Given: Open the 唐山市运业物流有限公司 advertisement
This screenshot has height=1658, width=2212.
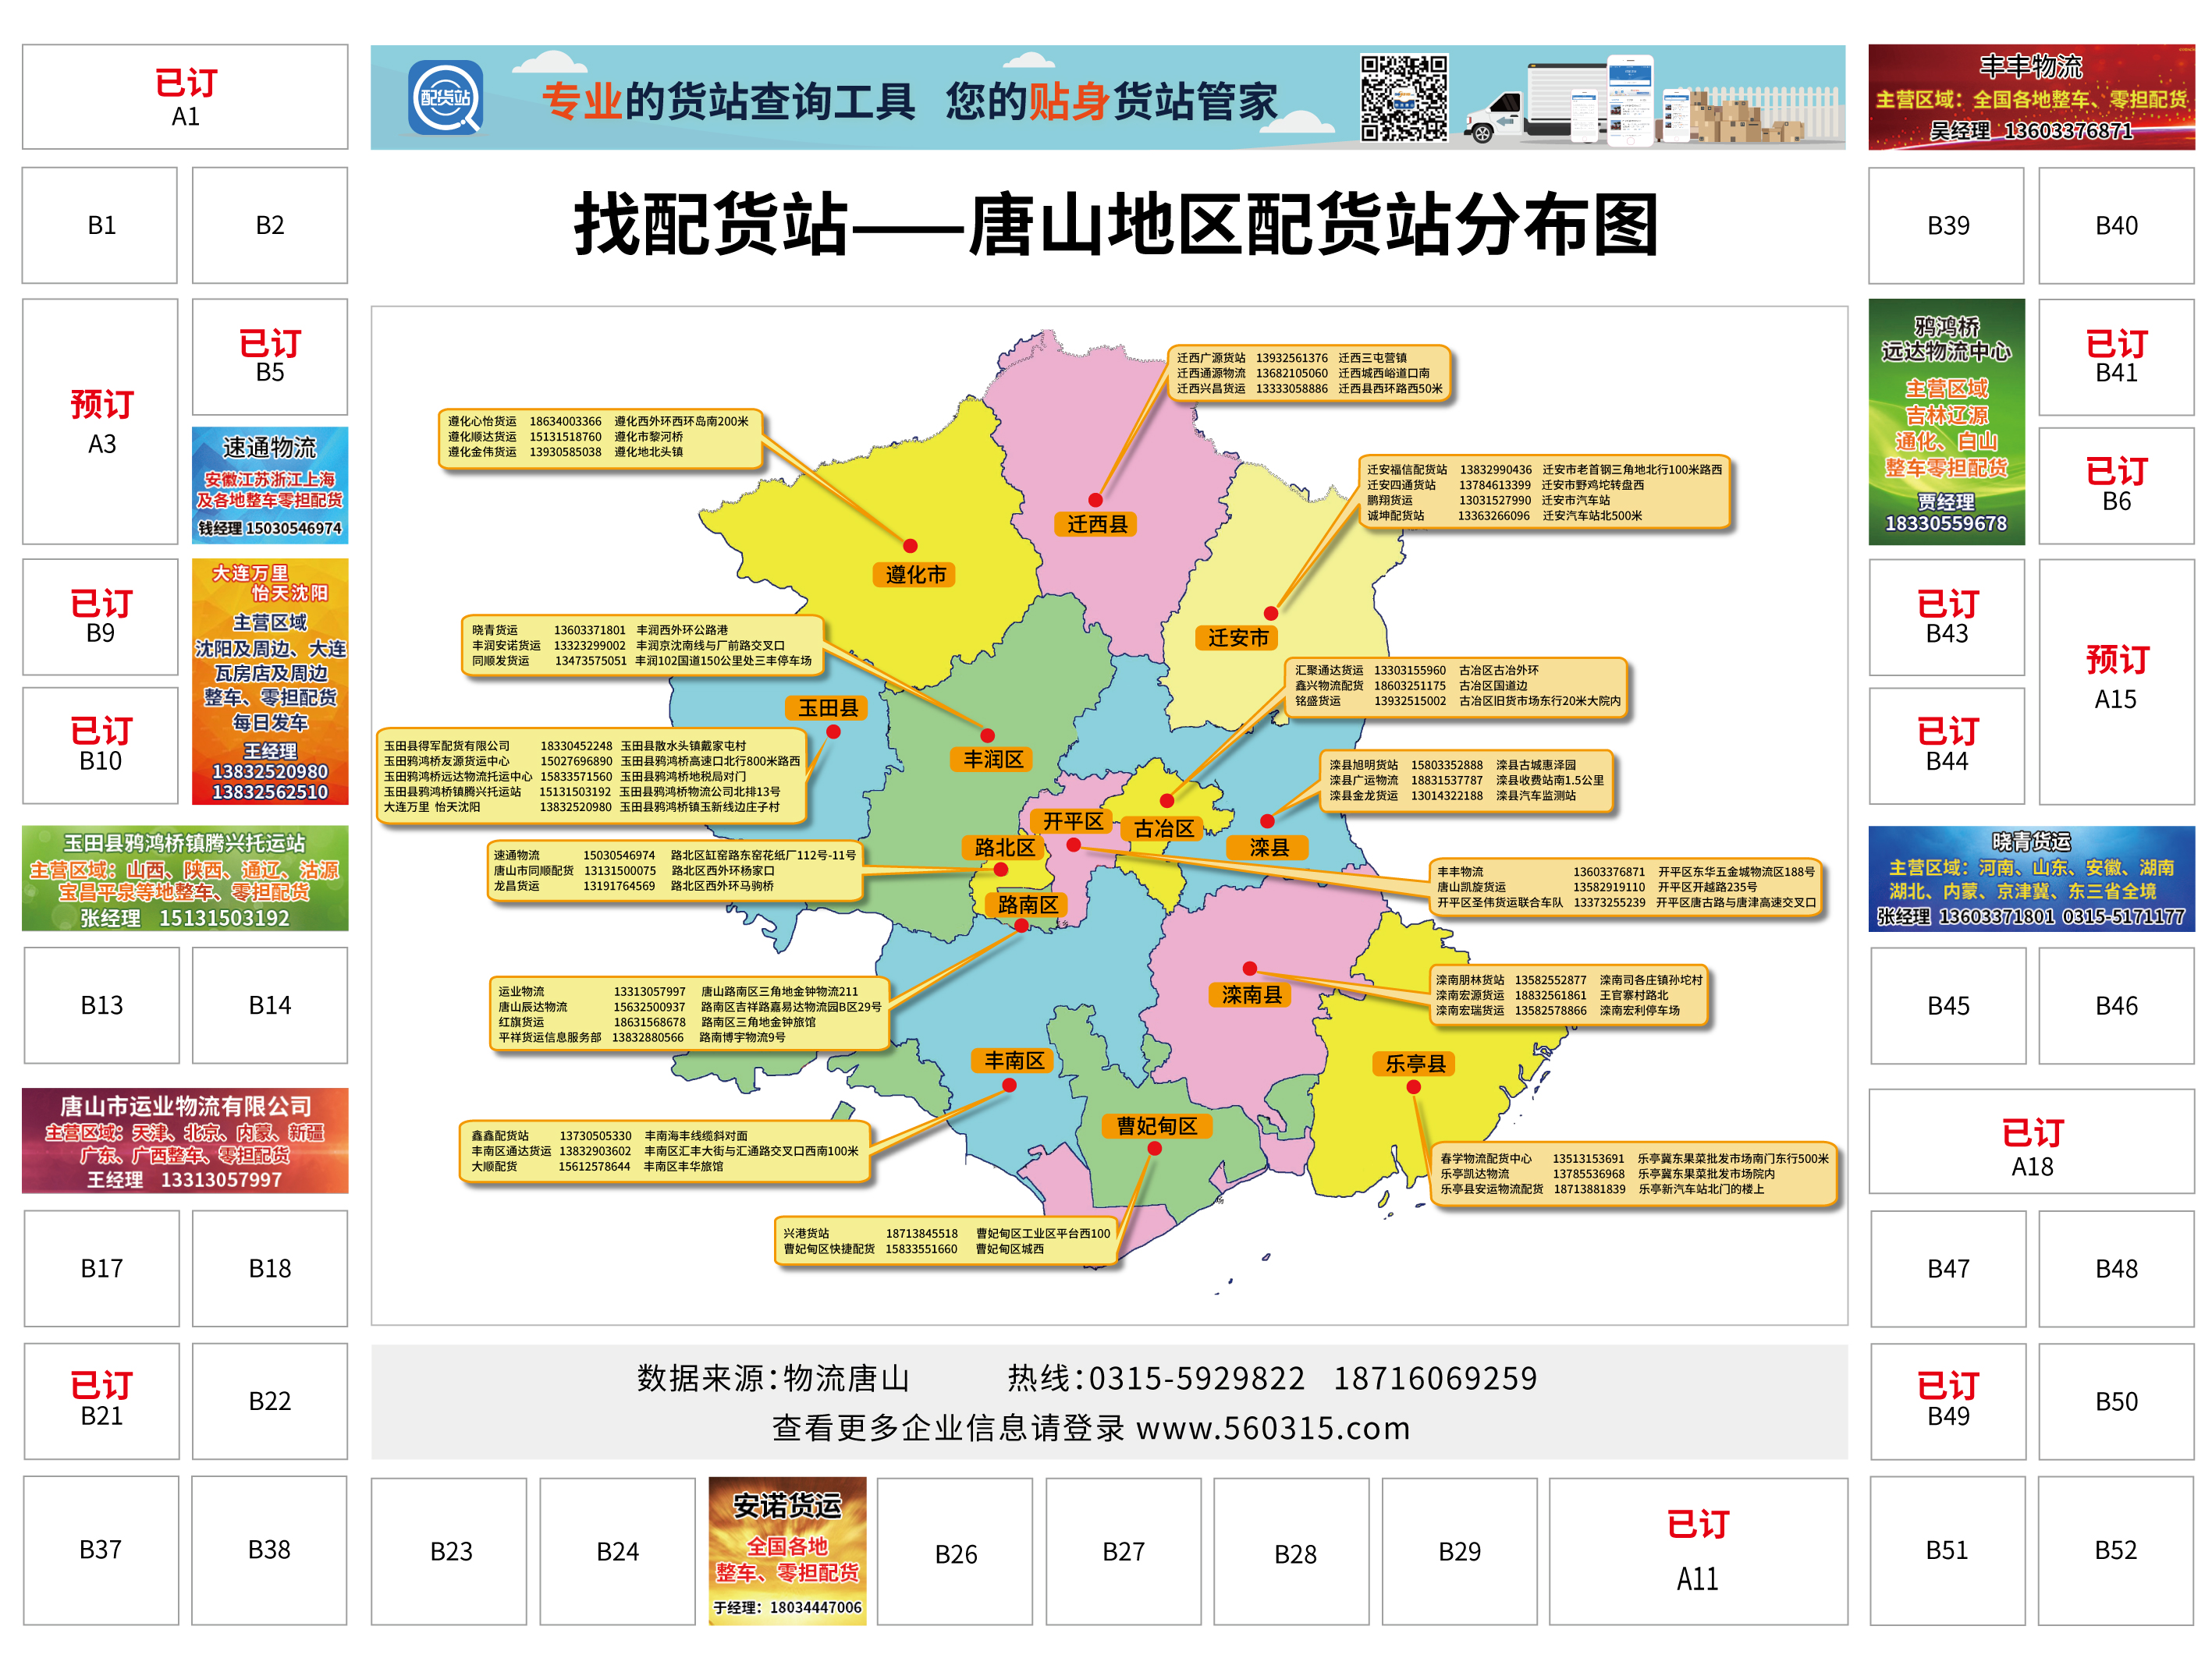Looking at the screenshot, I should point(185,1140).
